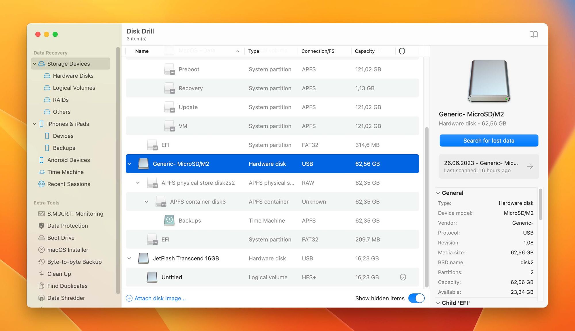This screenshot has height=331, width=575.
Task: Click the shield column header icon
Action: click(x=402, y=51)
